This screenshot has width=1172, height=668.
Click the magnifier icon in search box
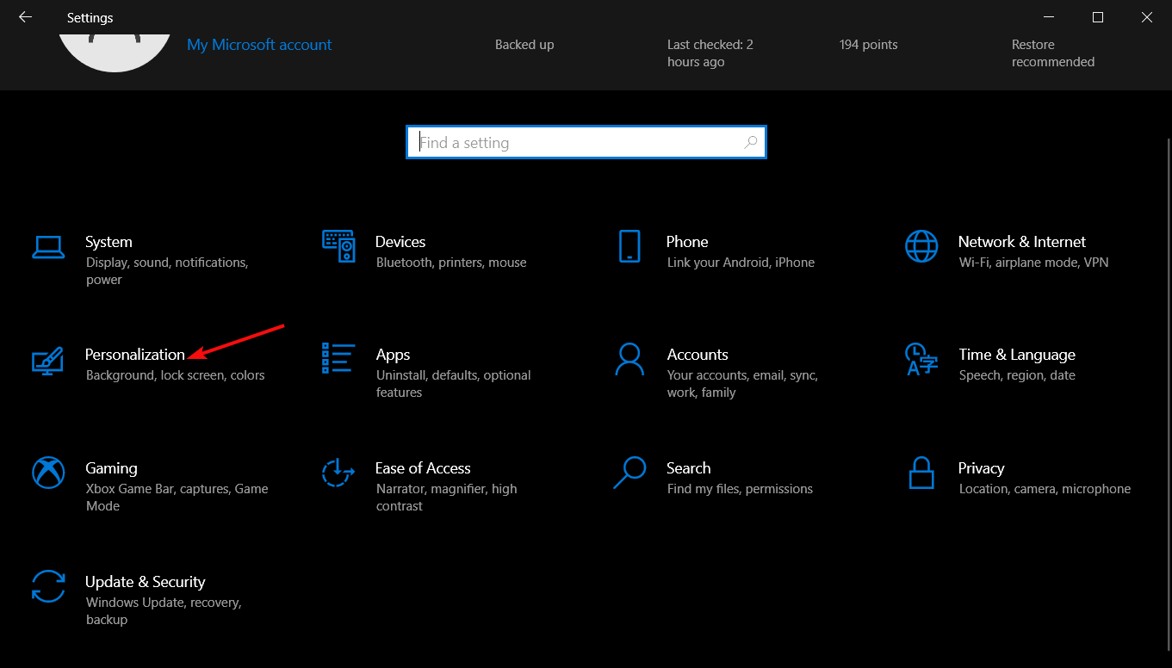coord(751,143)
